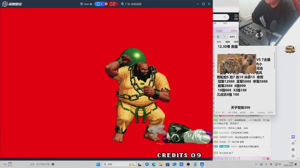Click the microphone icon in system tray
This screenshot has height=168, width=300.
tap(266, 164)
